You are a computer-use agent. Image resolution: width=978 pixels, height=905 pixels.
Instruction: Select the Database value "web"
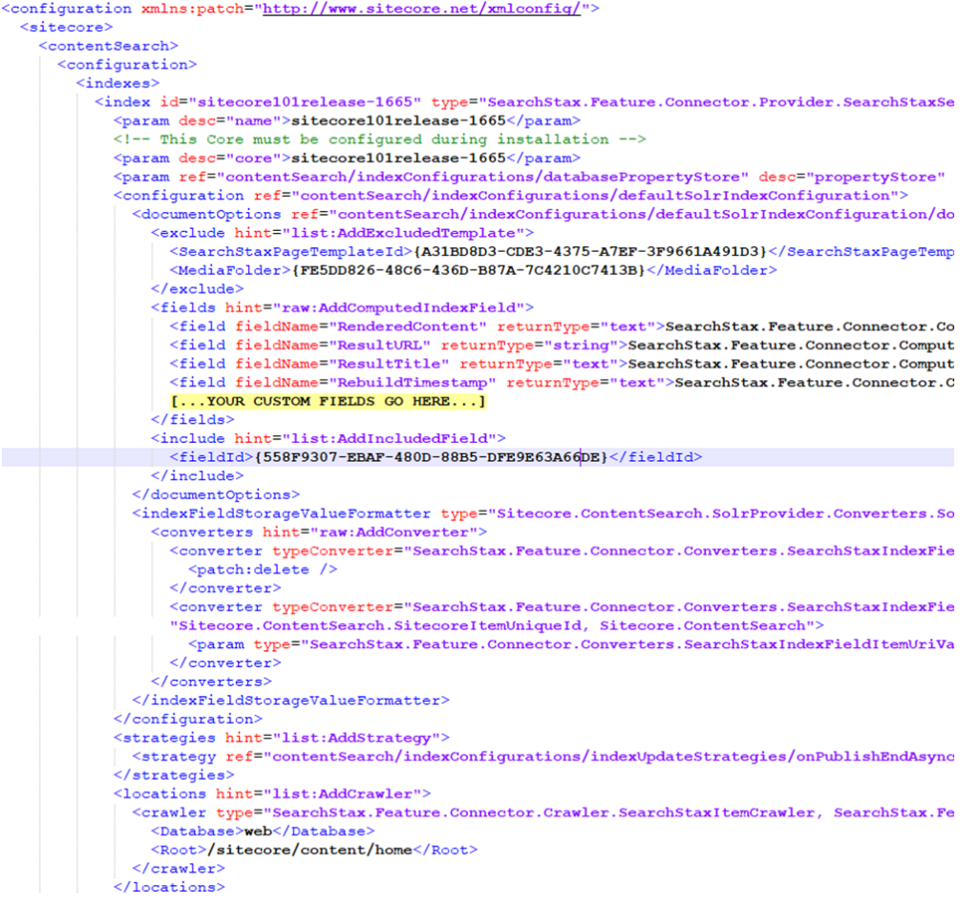click(258, 831)
